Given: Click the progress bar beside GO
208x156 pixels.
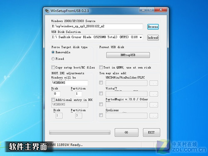Looking at the screenshot, I should coord(80,132).
